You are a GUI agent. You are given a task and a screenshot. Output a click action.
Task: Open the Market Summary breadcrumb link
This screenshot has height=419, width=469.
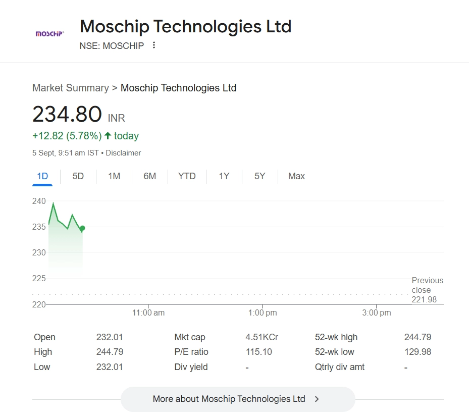click(x=70, y=88)
